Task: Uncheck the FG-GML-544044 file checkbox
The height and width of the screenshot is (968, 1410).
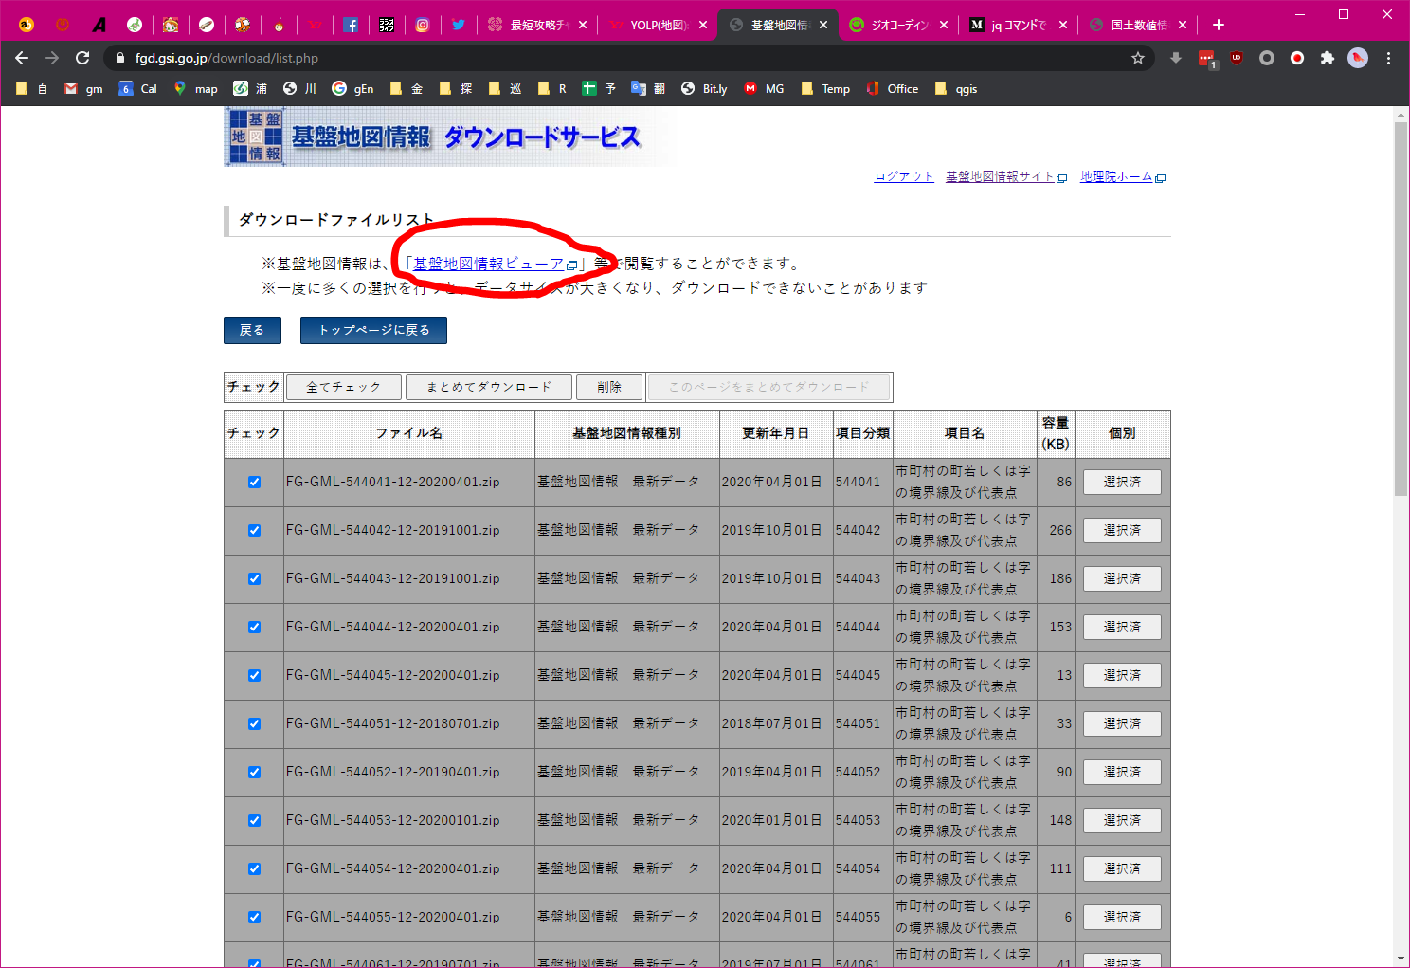Action: (x=254, y=627)
